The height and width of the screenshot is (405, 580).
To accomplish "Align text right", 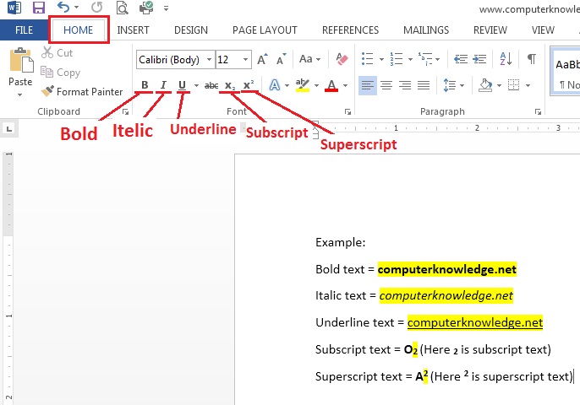I will click(x=405, y=85).
